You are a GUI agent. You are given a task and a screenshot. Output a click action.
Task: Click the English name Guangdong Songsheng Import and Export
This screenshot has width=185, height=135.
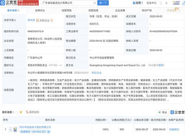pos(117,65)
